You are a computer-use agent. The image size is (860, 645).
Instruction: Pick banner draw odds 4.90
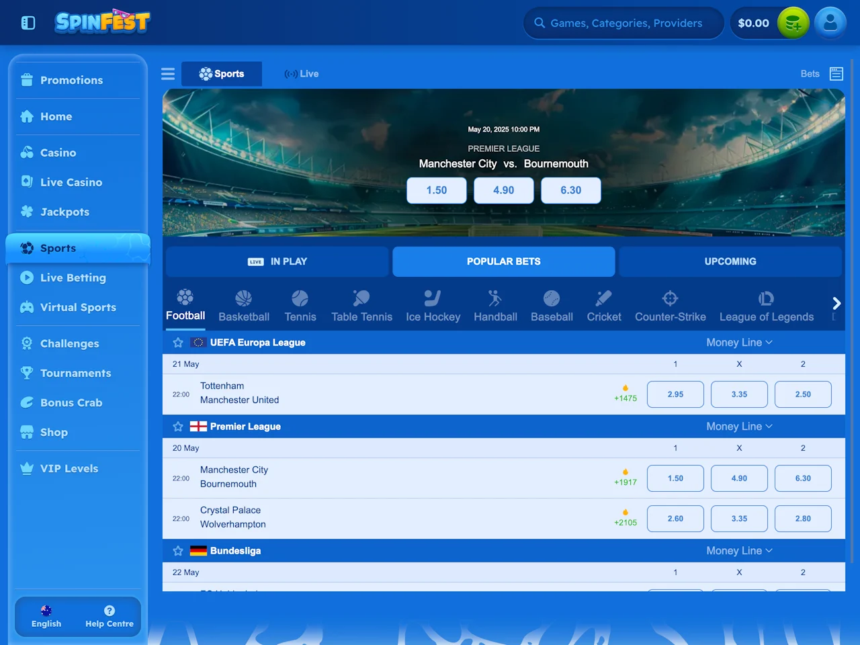point(504,190)
